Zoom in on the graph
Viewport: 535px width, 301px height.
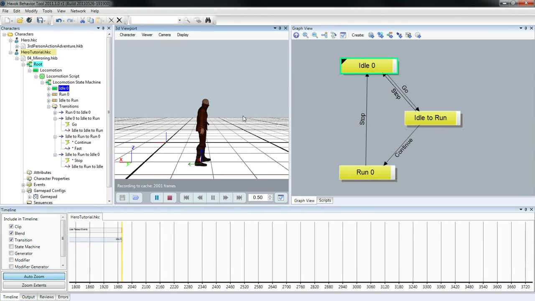coord(306,35)
